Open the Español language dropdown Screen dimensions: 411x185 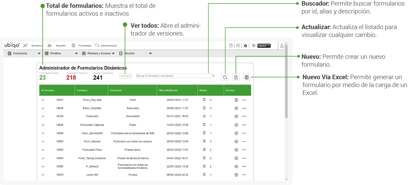pos(264,46)
